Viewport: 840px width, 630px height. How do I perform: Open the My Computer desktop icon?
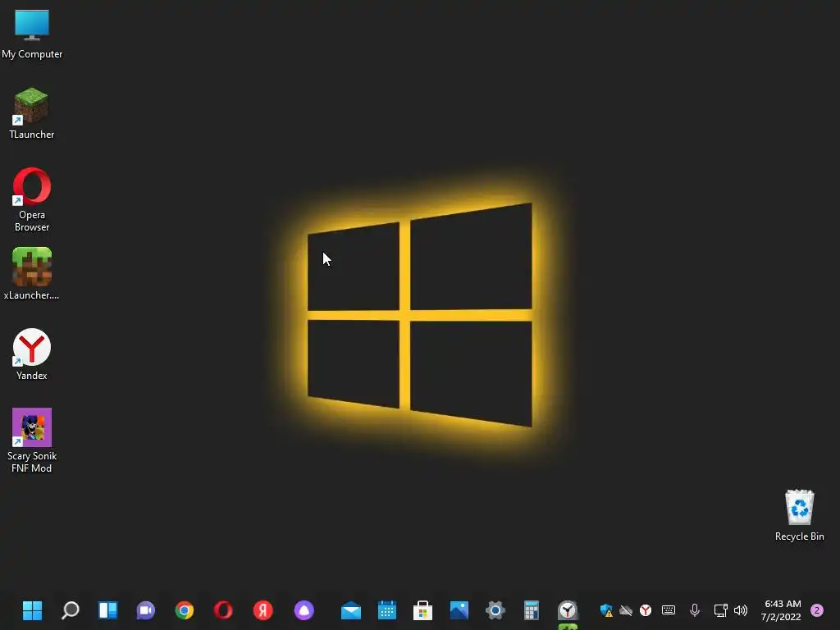[32, 34]
